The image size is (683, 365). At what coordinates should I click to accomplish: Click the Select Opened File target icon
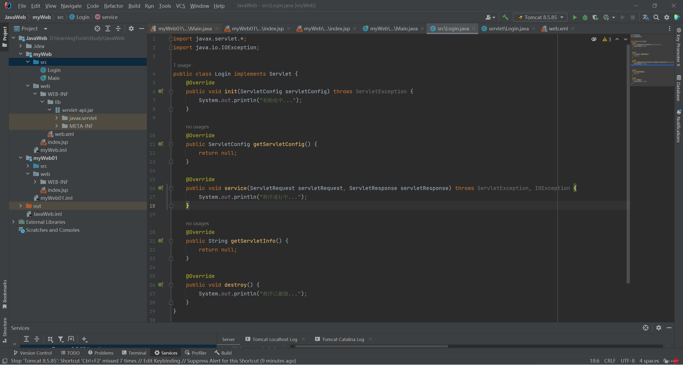(x=97, y=29)
